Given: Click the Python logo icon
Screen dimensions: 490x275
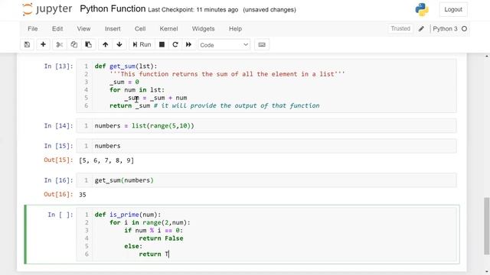Looking at the screenshot, I should point(422,9).
